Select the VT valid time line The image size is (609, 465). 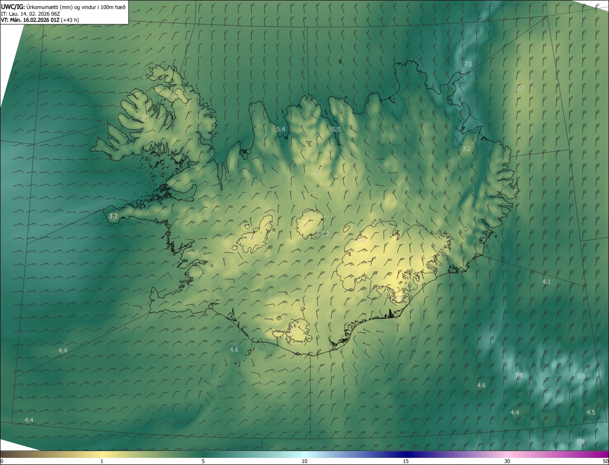coord(39,20)
